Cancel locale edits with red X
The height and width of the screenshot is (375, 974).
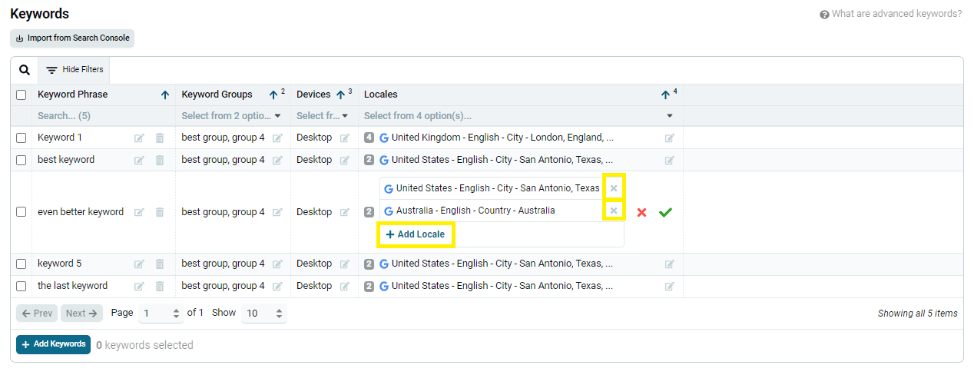[x=642, y=213]
